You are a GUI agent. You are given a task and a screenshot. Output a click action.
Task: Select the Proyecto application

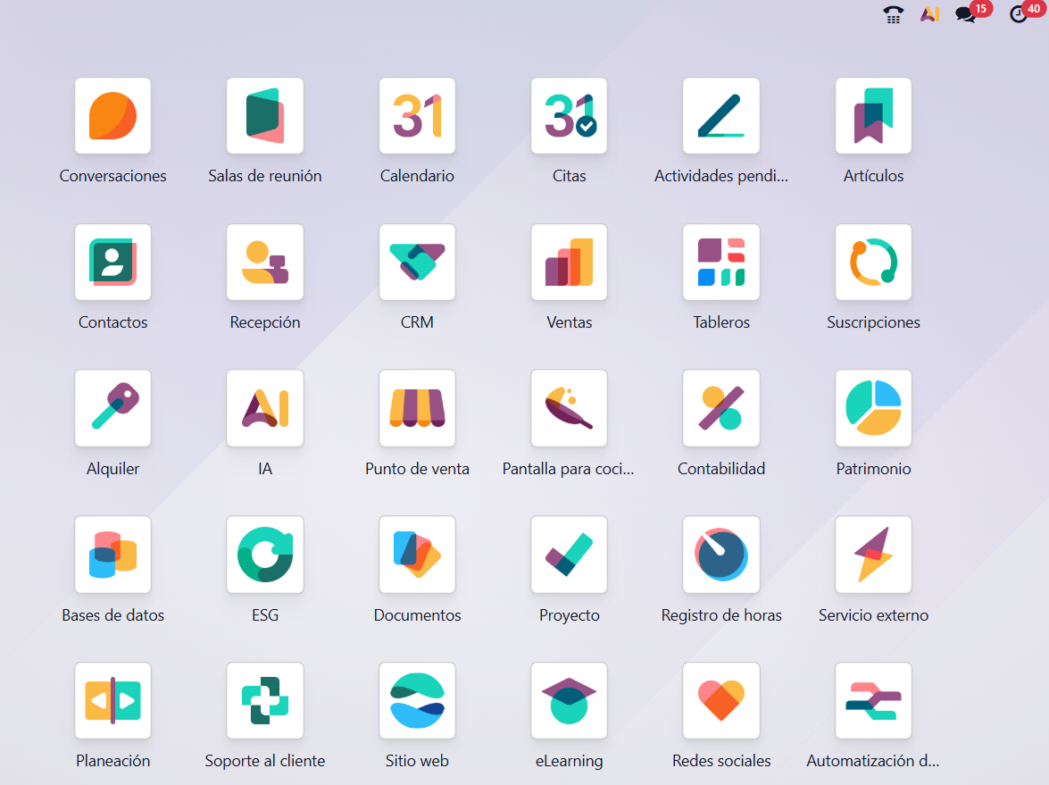pyautogui.click(x=569, y=554)
